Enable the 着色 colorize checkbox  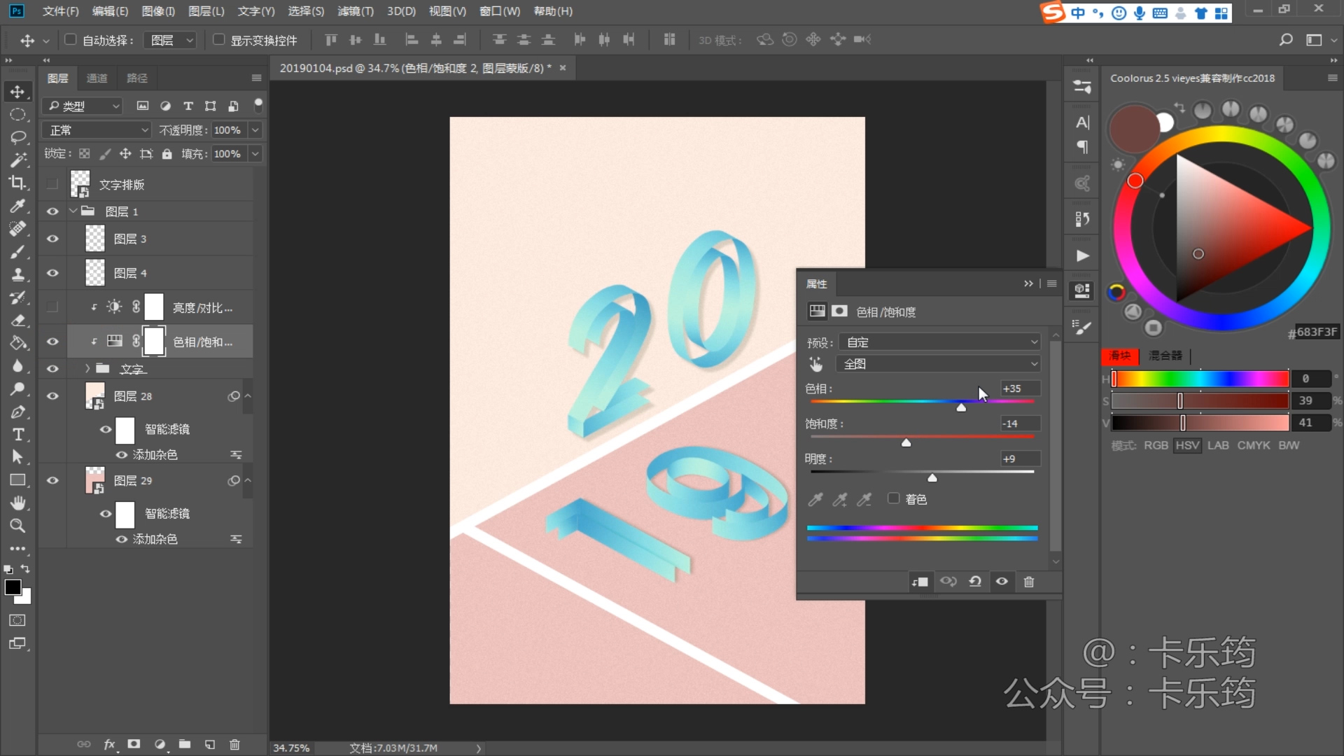893,498
